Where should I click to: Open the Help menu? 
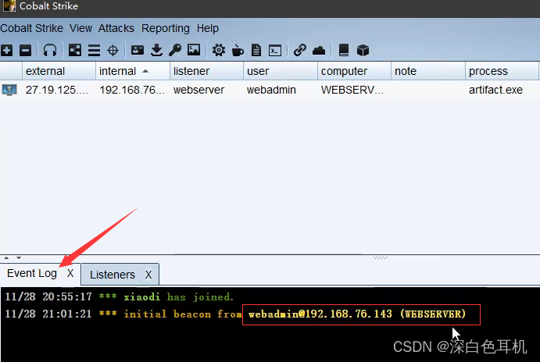(208, 28)
